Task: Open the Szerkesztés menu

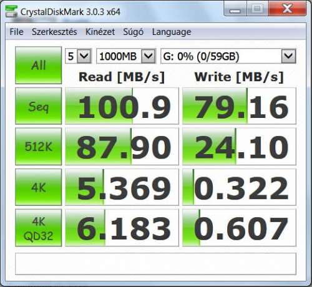Action: 54,32
